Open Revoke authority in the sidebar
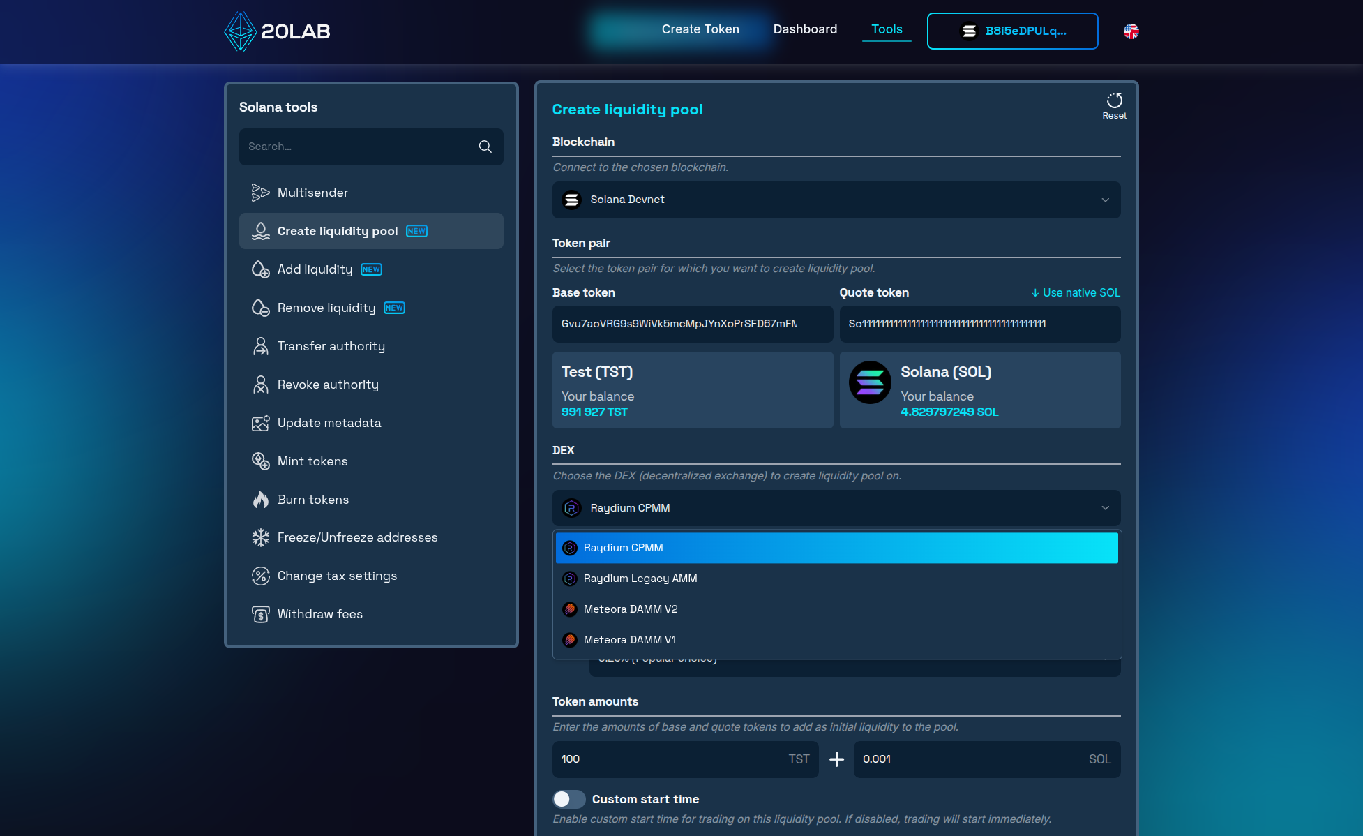 371,385
